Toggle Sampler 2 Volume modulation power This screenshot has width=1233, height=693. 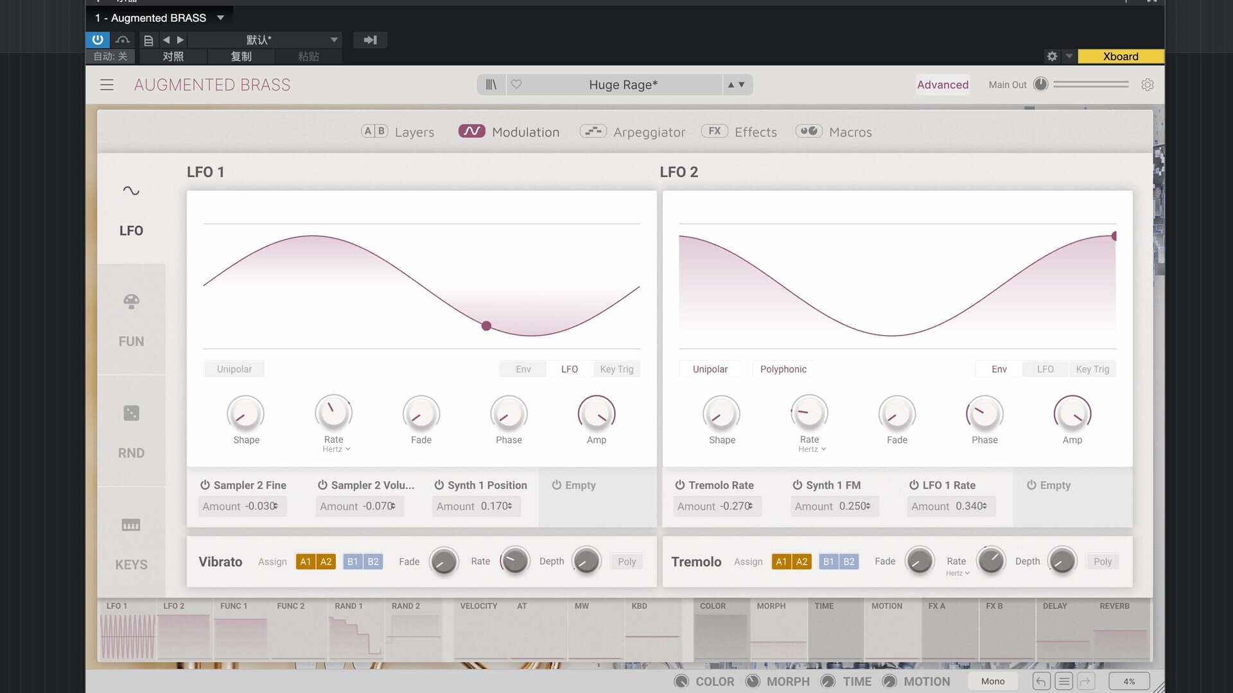323,485
